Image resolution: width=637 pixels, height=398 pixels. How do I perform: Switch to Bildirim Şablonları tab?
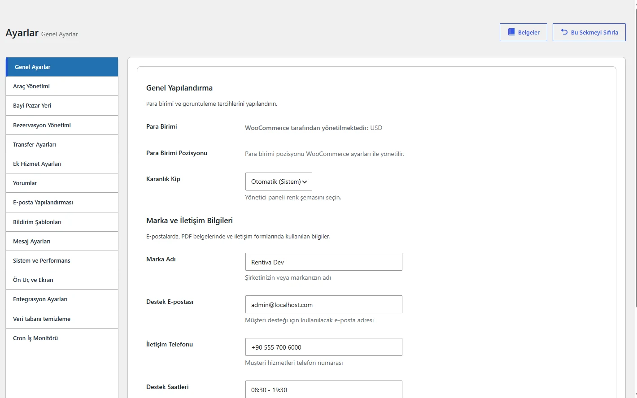[62, 222]
